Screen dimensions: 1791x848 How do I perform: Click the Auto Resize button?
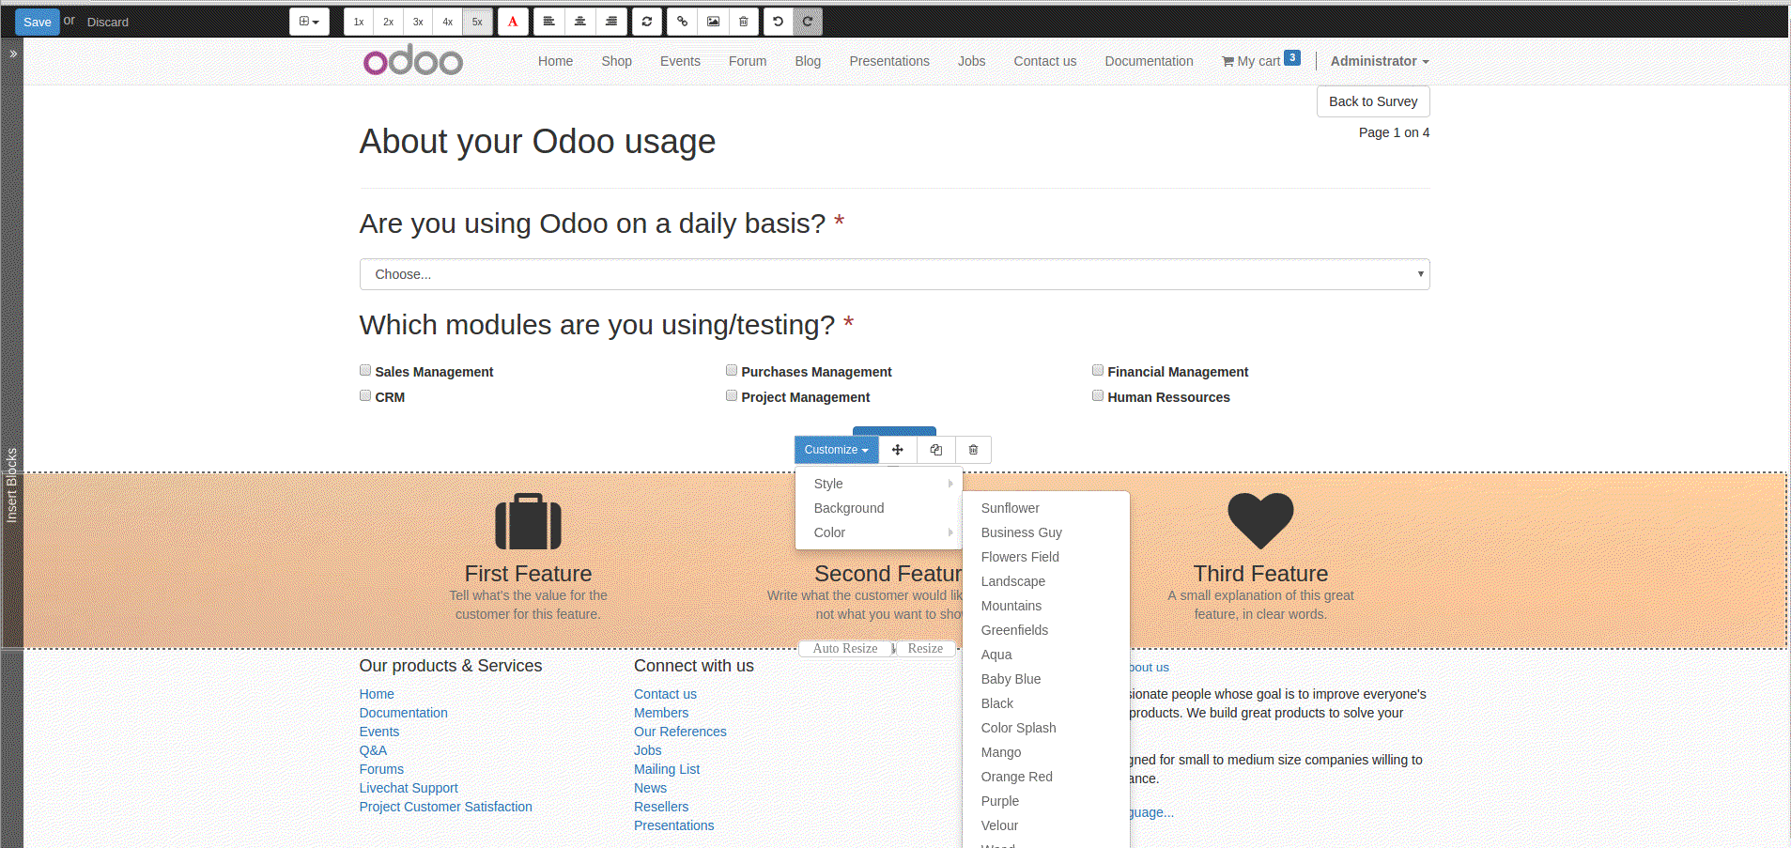point(845,648)
